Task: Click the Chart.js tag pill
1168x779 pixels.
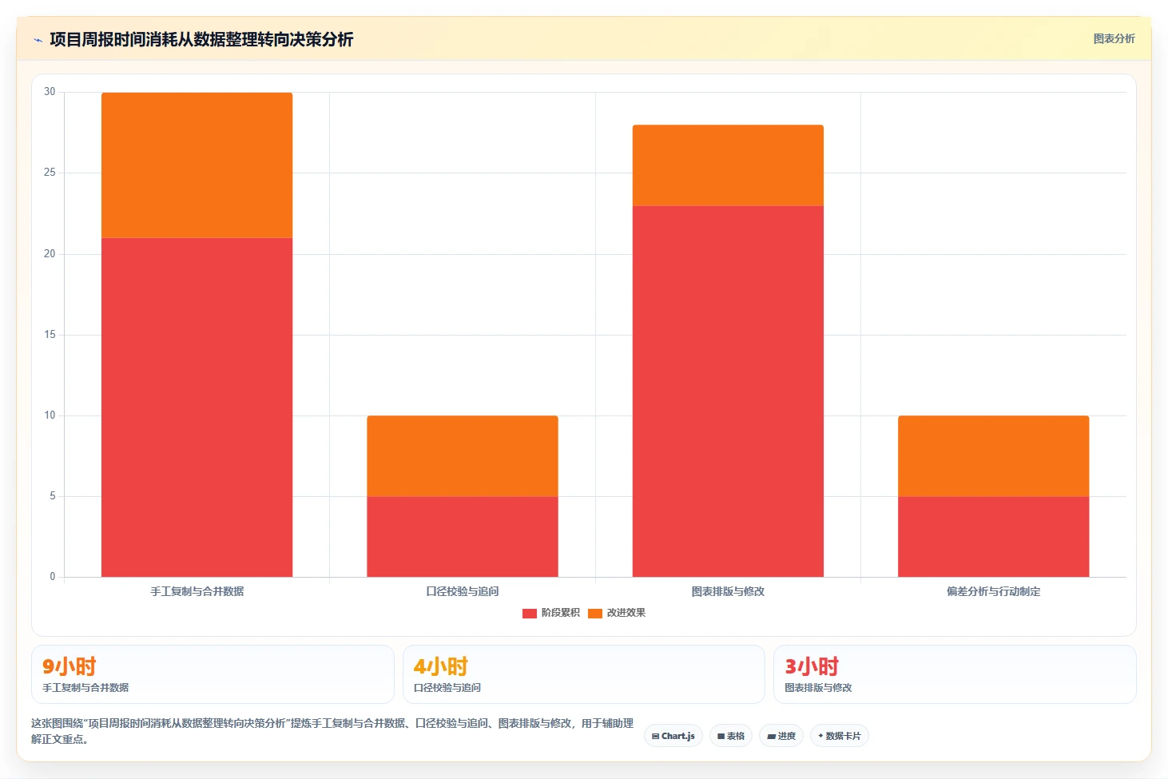Action: point(673,736)
